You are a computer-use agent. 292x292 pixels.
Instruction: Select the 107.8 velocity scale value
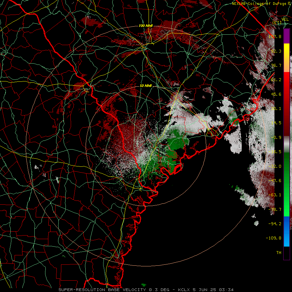[275, 36]
